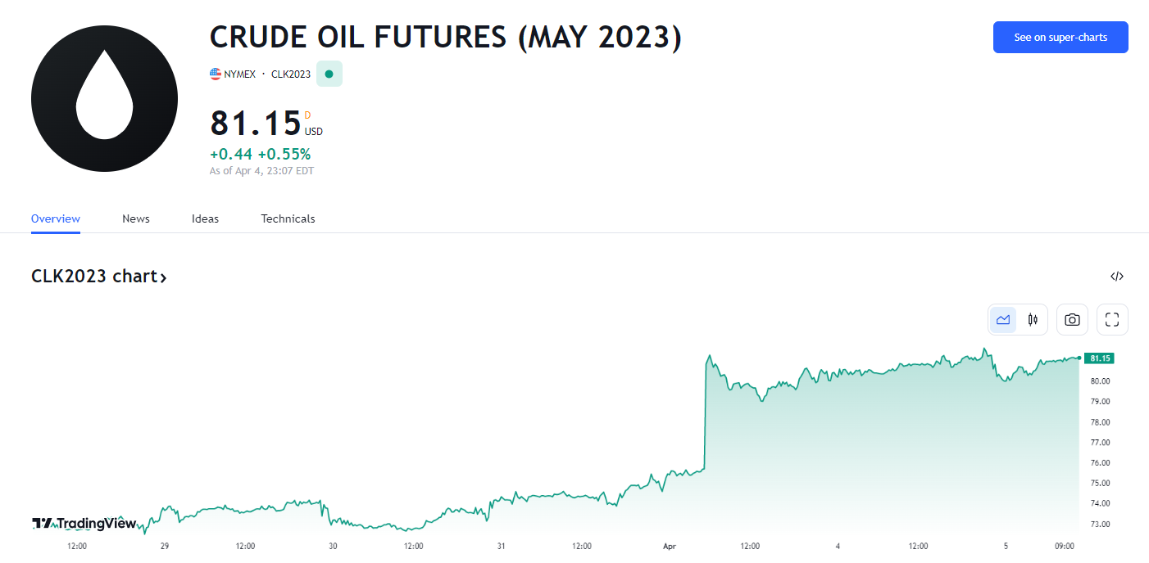Select the Overview tab
This screenshot has height=563, width=1149.
[56, 218]
